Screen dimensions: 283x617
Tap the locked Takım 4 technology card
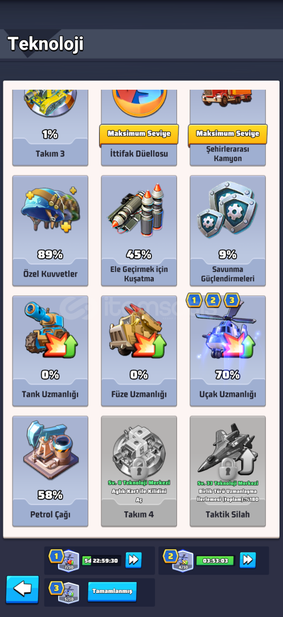click(x=139, y=471)
